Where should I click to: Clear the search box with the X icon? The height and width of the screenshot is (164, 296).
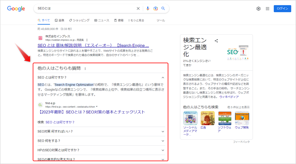coord(138,8)
